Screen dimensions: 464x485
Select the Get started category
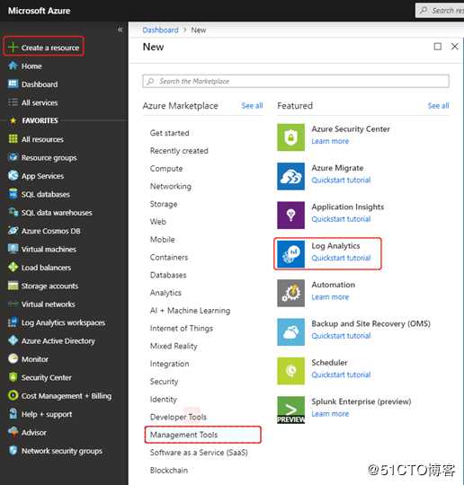(169, 133)
